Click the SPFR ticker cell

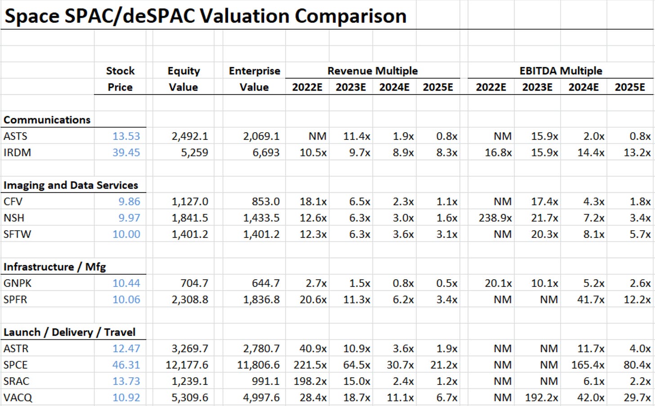point(15,299)
